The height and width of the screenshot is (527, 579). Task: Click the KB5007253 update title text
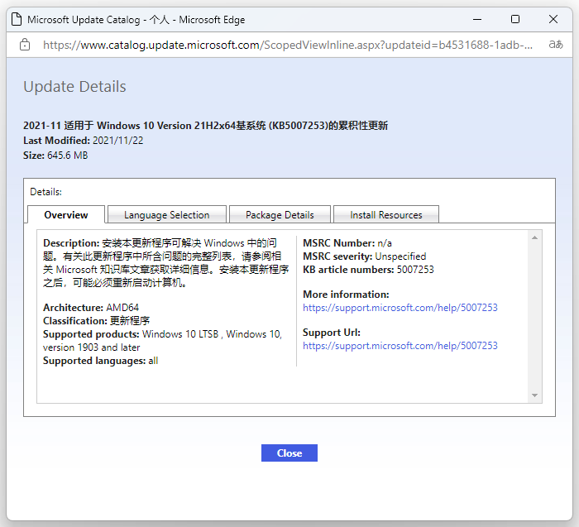tap(205, 126)
